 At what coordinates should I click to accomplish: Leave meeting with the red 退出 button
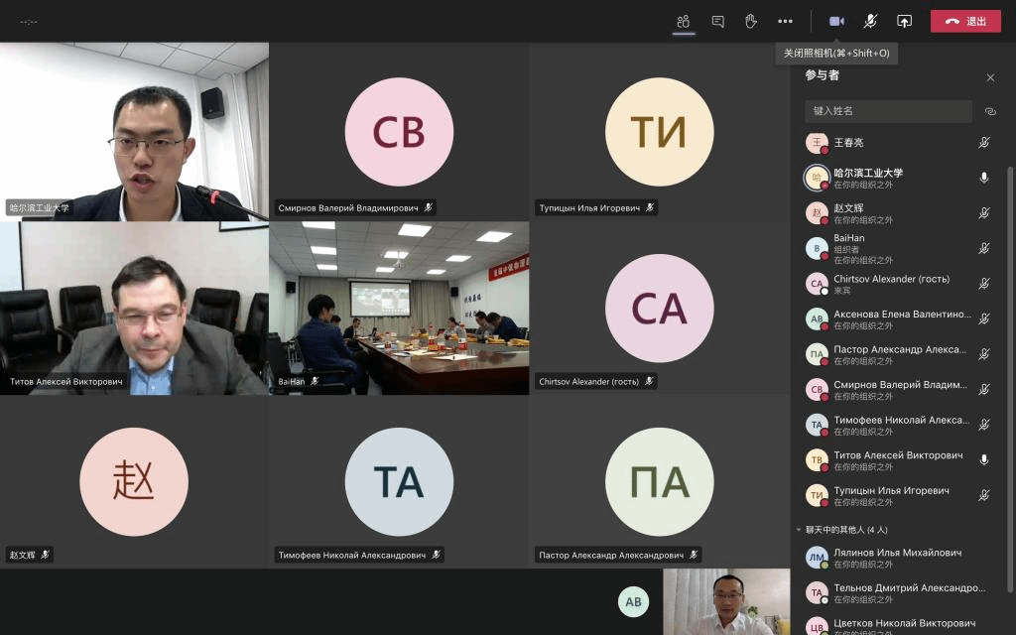(965, 21)
